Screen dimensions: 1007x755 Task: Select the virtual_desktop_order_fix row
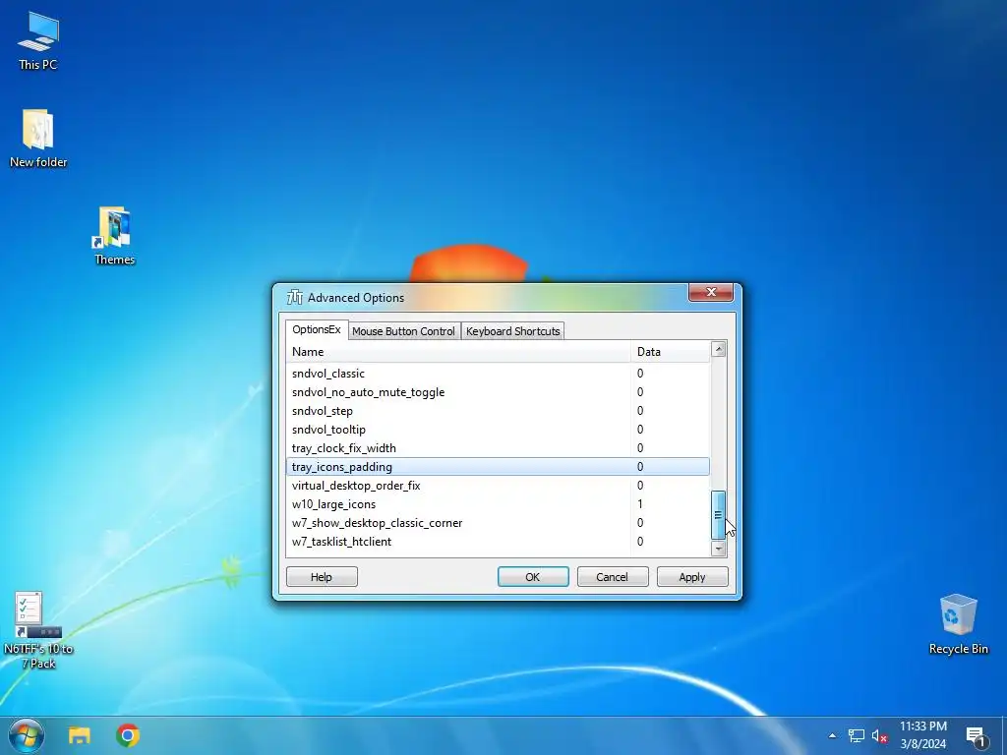499,486
